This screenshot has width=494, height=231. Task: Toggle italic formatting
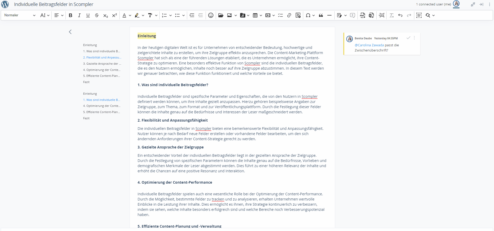pos(79,16)
